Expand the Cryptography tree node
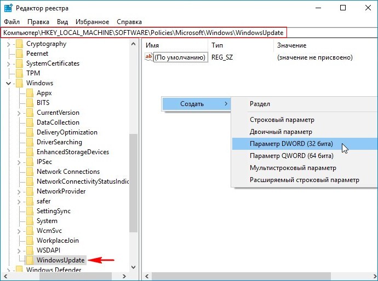This screenshot has height=281, width=378. click(x=9, y=44)
